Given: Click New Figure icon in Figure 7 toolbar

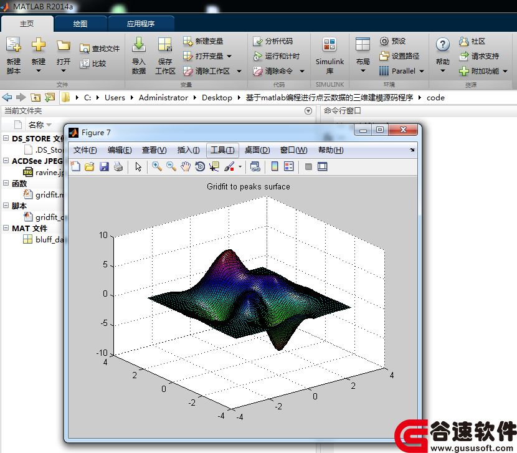Looking at the screenshot, I should (75, 166).
